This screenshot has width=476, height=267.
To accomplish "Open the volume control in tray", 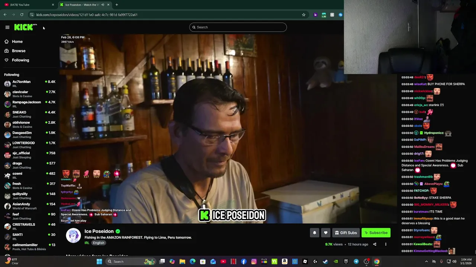I will point(454,261).
